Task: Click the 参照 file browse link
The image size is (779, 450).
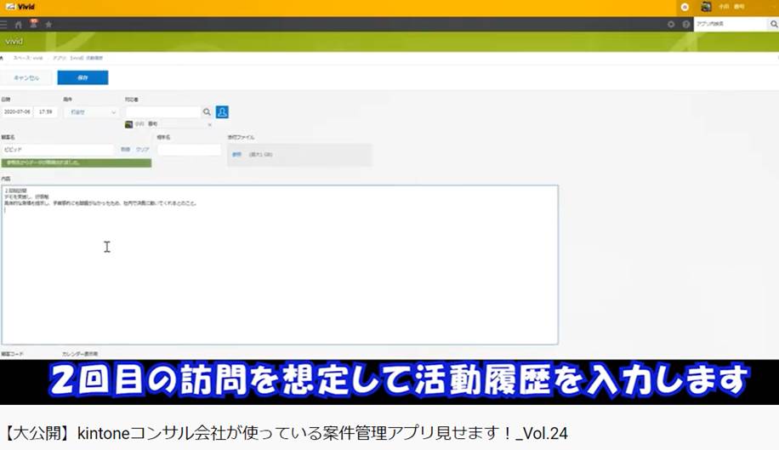Action: 236,155
